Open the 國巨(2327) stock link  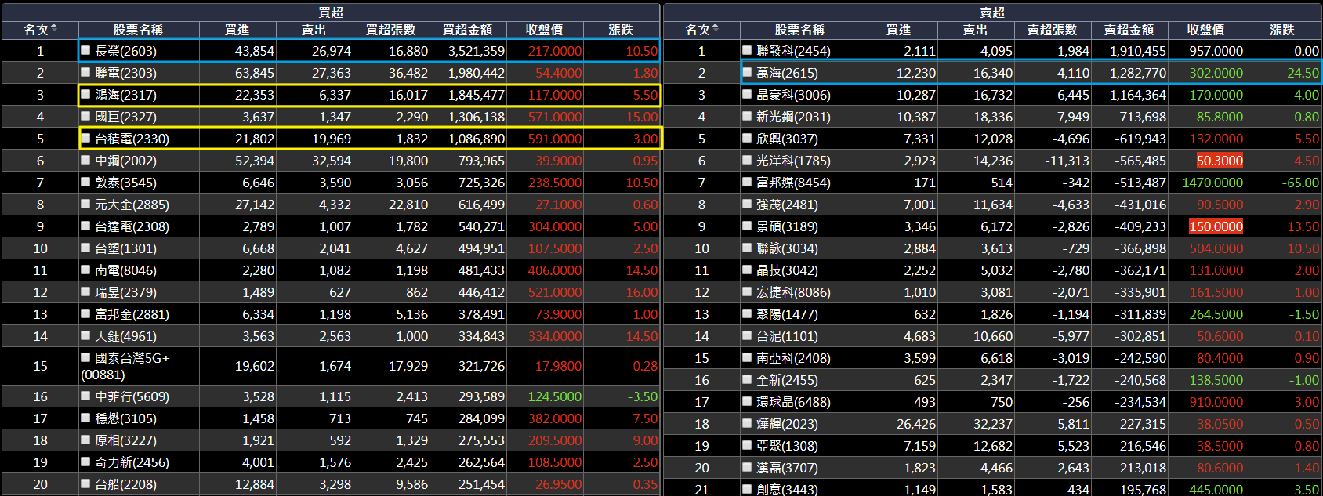click(x=125, y=117)
